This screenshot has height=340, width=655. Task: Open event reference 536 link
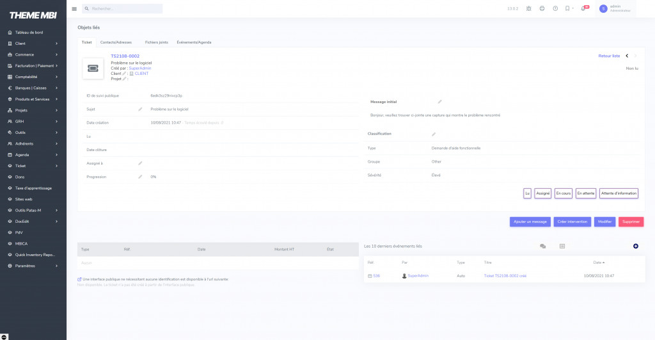coord(376,276)
